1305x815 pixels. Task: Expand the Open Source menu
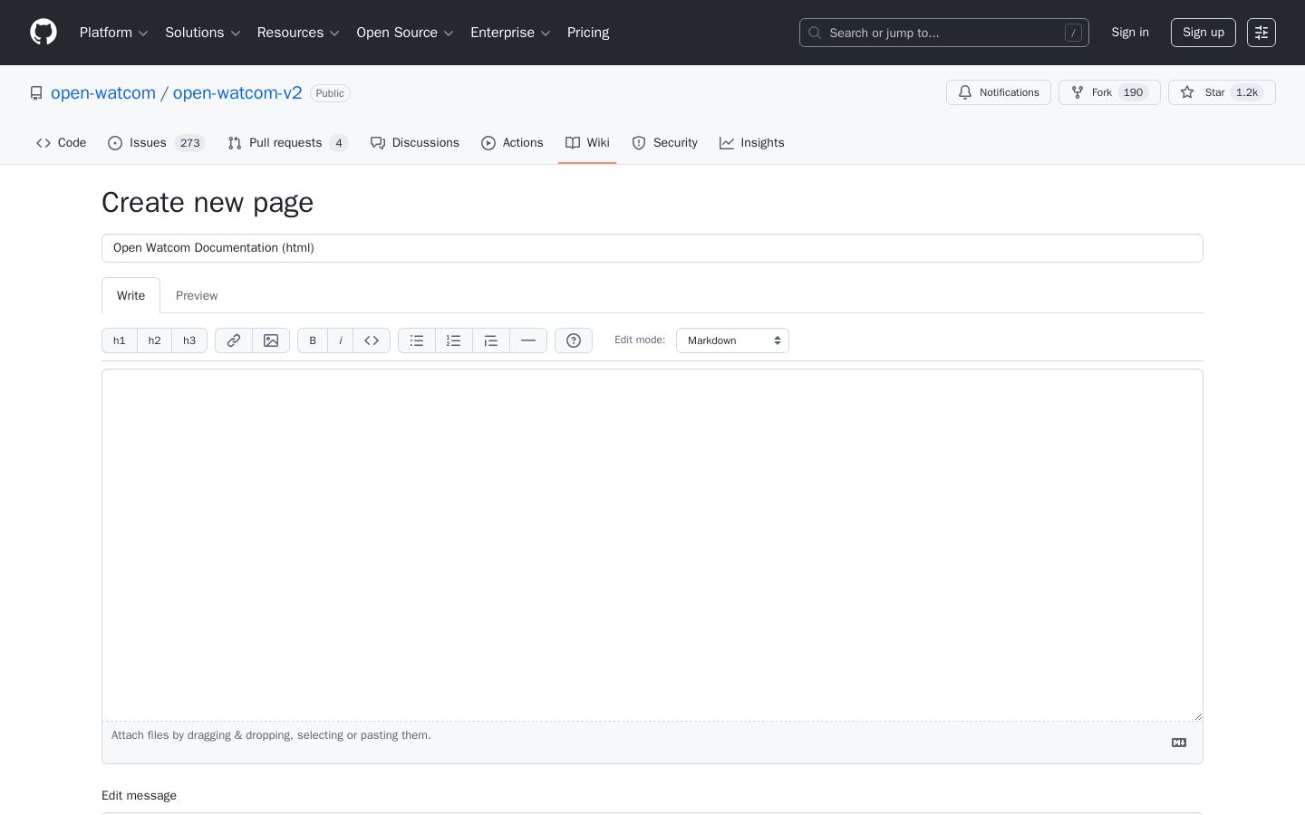(x=405, y=33)
